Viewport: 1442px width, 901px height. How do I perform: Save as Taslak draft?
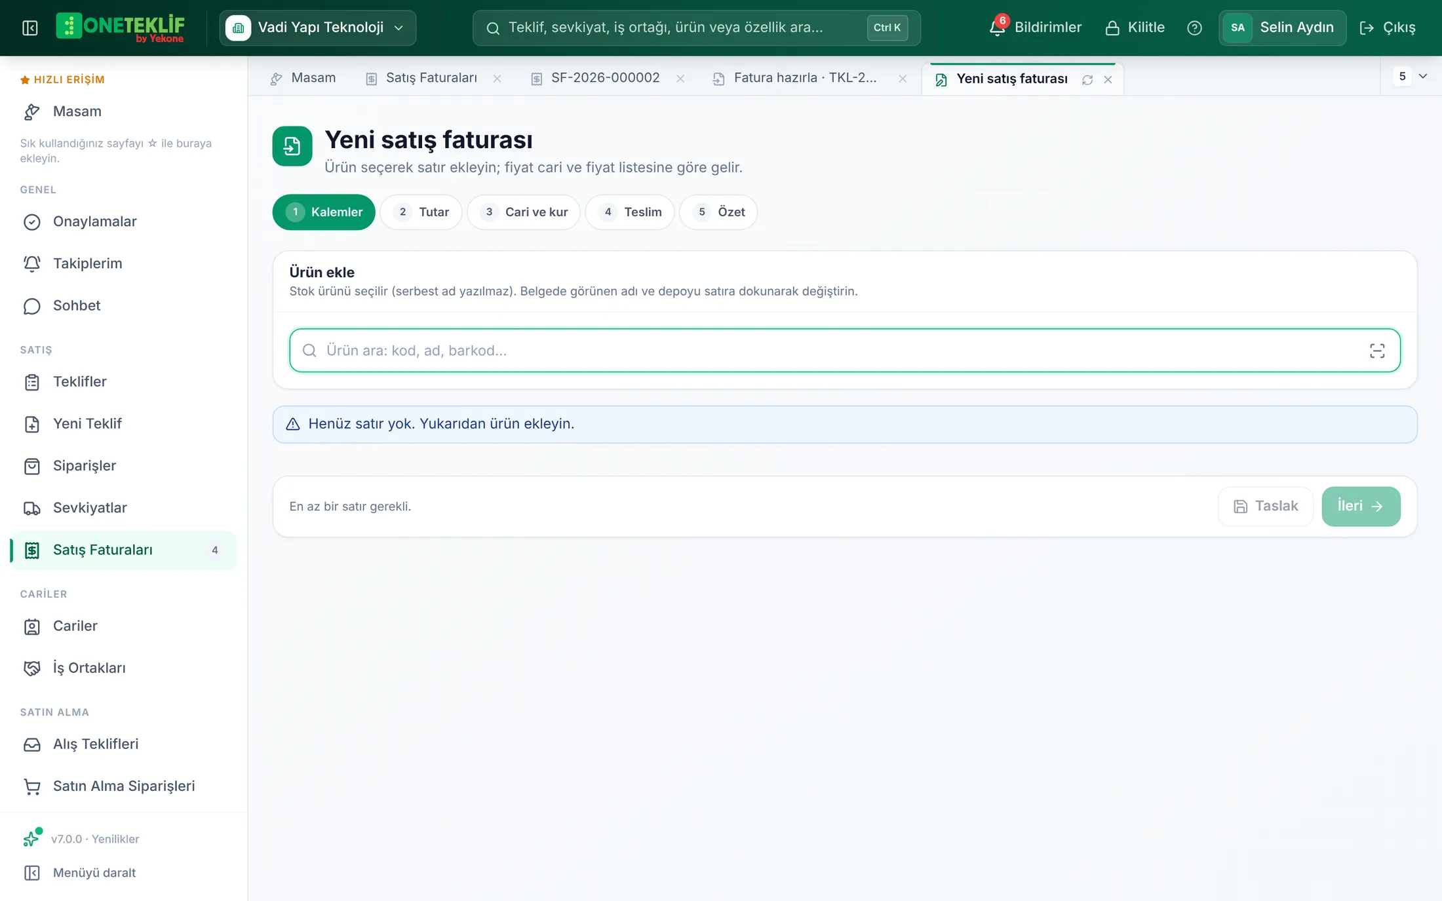pos(1266,506)
